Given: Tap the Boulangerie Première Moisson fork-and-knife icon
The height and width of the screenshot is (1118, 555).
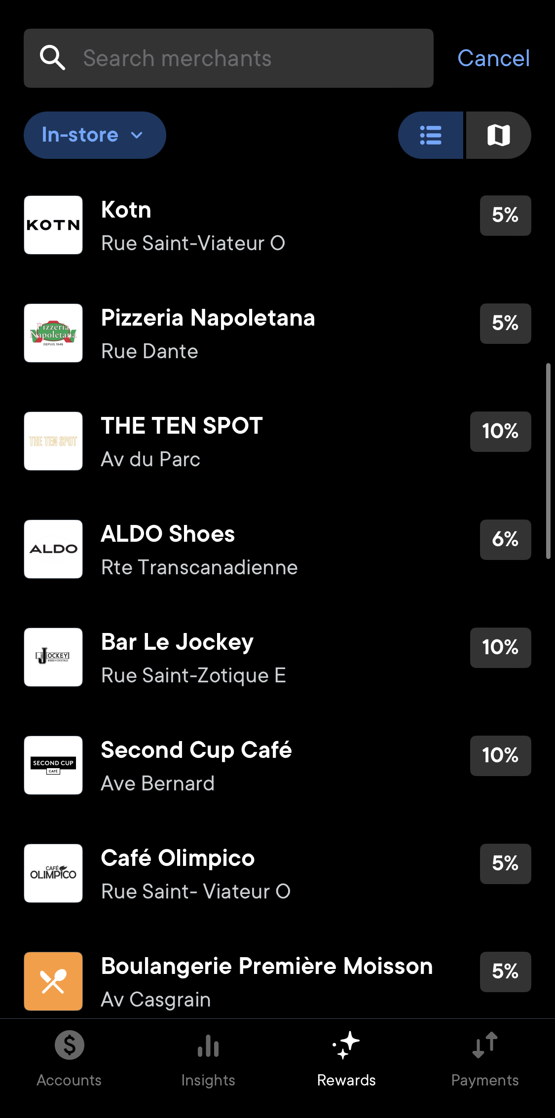Looking at the screenshot, I should [53, 981].
